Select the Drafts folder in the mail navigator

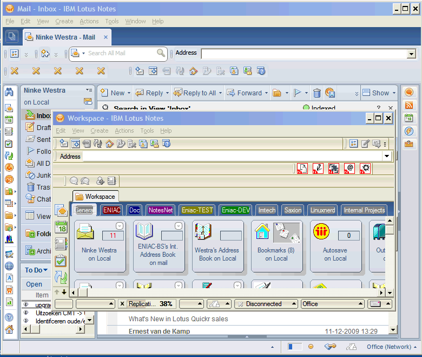(38, 127)
